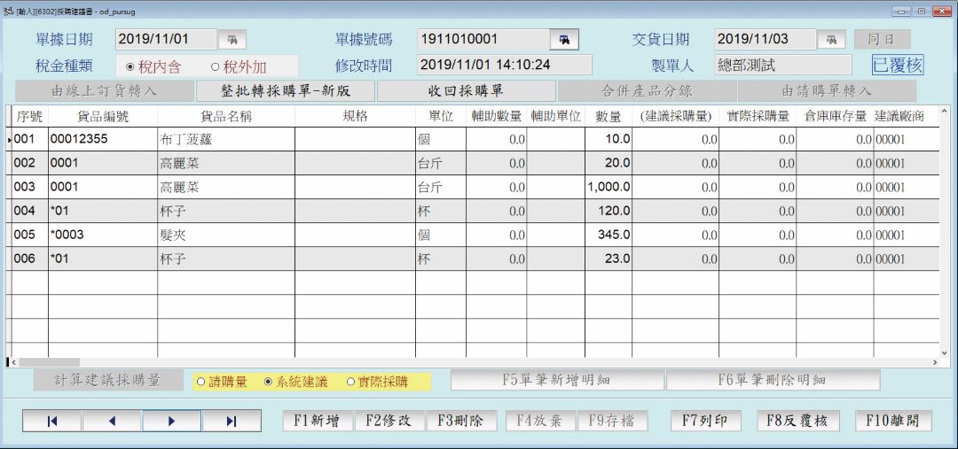Click lookup icon beside 單據號碼 field
Image resolution: width=958 pixels, height=449 pixels.
(x=564, y=40)
